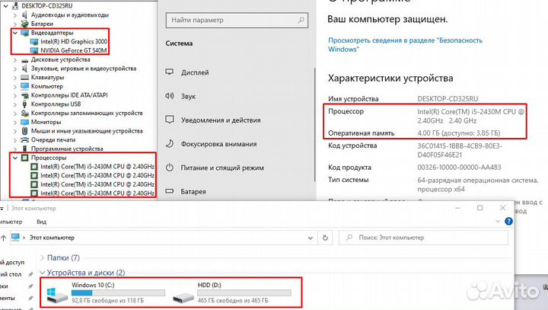548x310 pixels.
Task: Open the HDD (D:) drive
Action: [232, 292]
